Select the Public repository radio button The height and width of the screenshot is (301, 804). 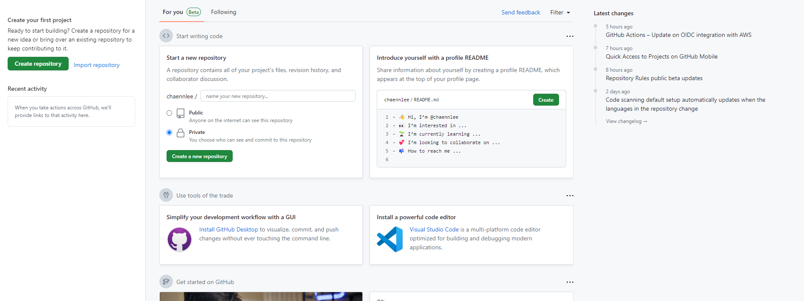point(170,113)
